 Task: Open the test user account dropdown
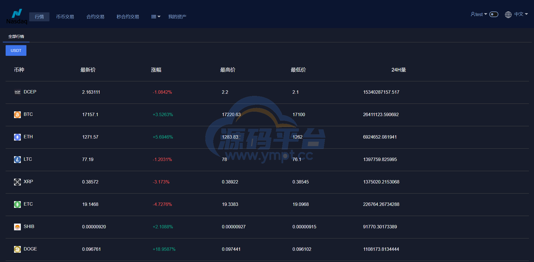(x=479, y=14)
